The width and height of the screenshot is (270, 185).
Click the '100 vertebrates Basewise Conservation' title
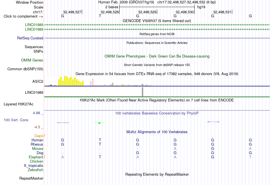pyautogui.click(x=157, y=113)
